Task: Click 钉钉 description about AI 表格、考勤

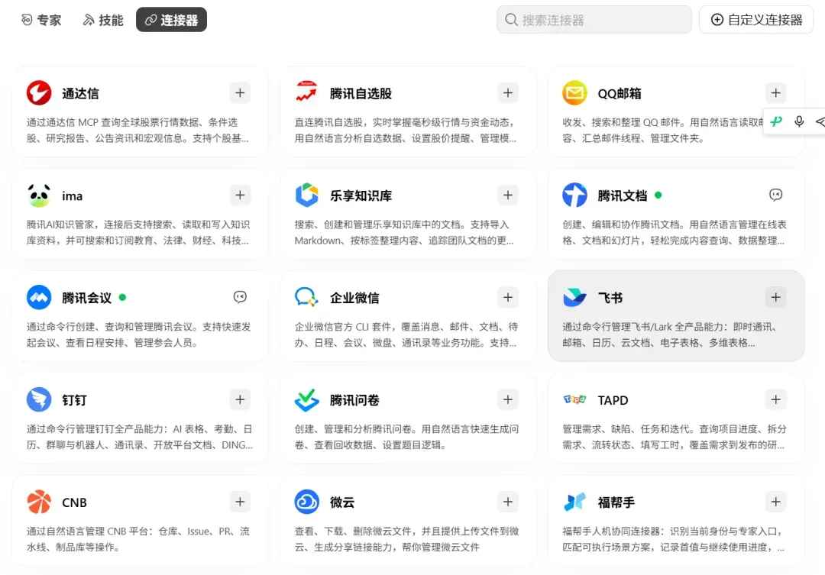Action: click(140, 438)
